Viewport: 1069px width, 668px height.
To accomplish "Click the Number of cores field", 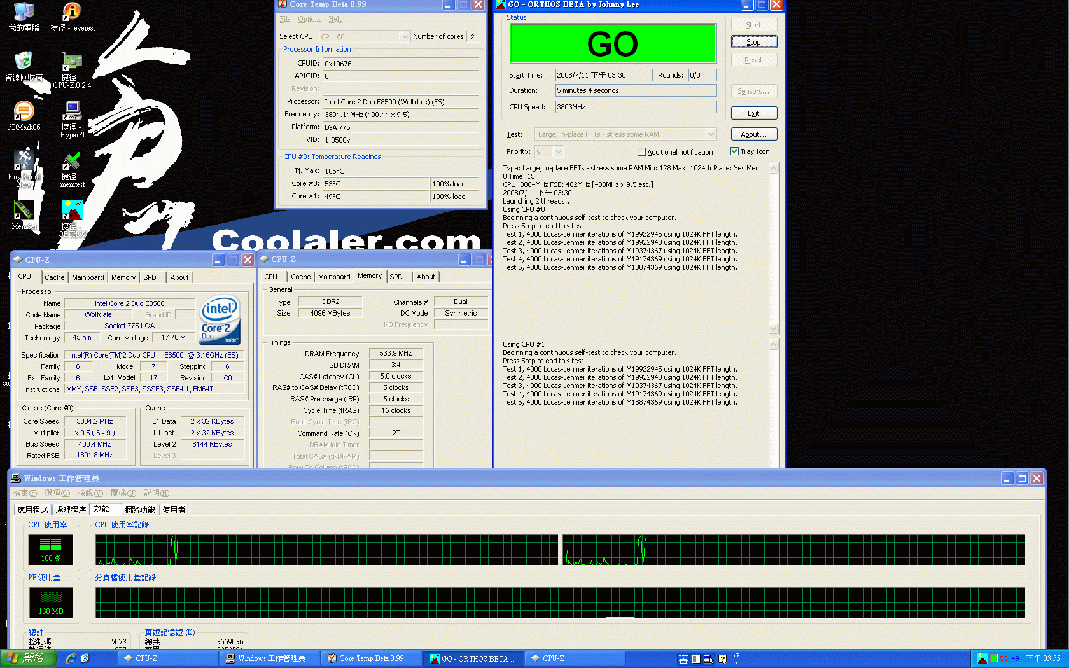I will pyautogui.click(x=473, y=37).
